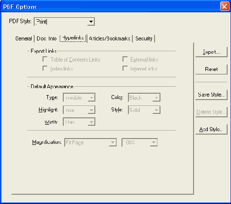This screenshot has width=231, height=204.
Task: Open the Type dropdown showing Invisible
Action: (x=79, y=98)
